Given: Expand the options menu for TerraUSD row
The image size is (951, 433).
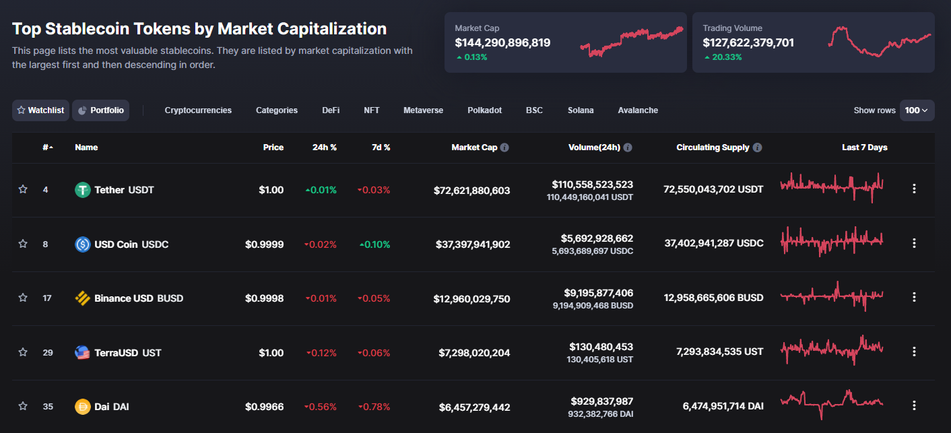Looking at the screenshot, I should [914, 352].
